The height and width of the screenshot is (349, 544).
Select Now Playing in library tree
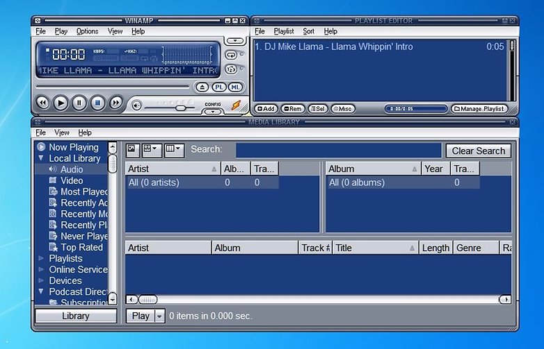click(x=74, y=147)
